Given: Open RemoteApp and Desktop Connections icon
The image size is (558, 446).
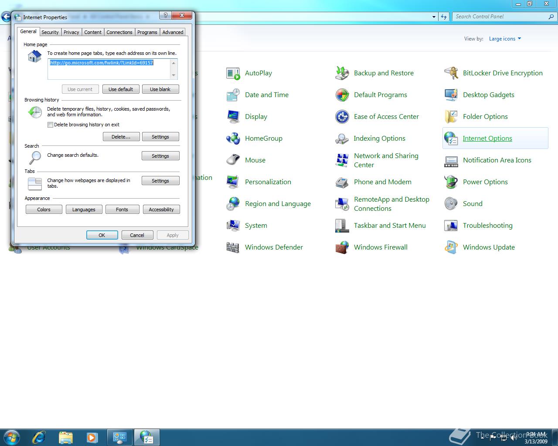Looking at the screenshot, I should coord(342,204).
